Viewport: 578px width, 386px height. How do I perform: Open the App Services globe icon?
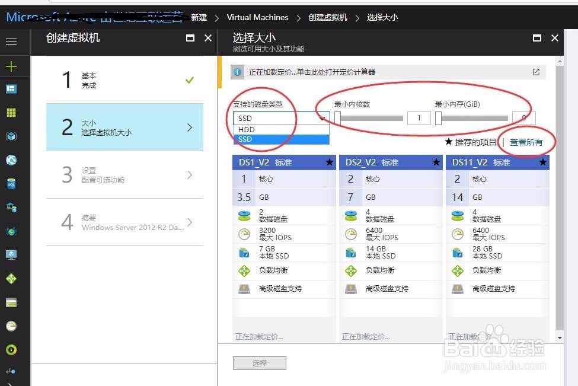pos(11,160)
